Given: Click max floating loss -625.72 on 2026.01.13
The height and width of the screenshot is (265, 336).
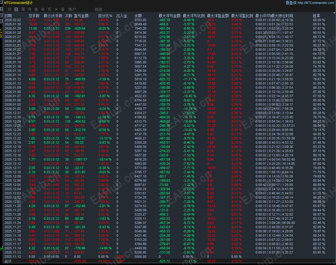Looking at the screenshot, I should click(x=164, y=79).
